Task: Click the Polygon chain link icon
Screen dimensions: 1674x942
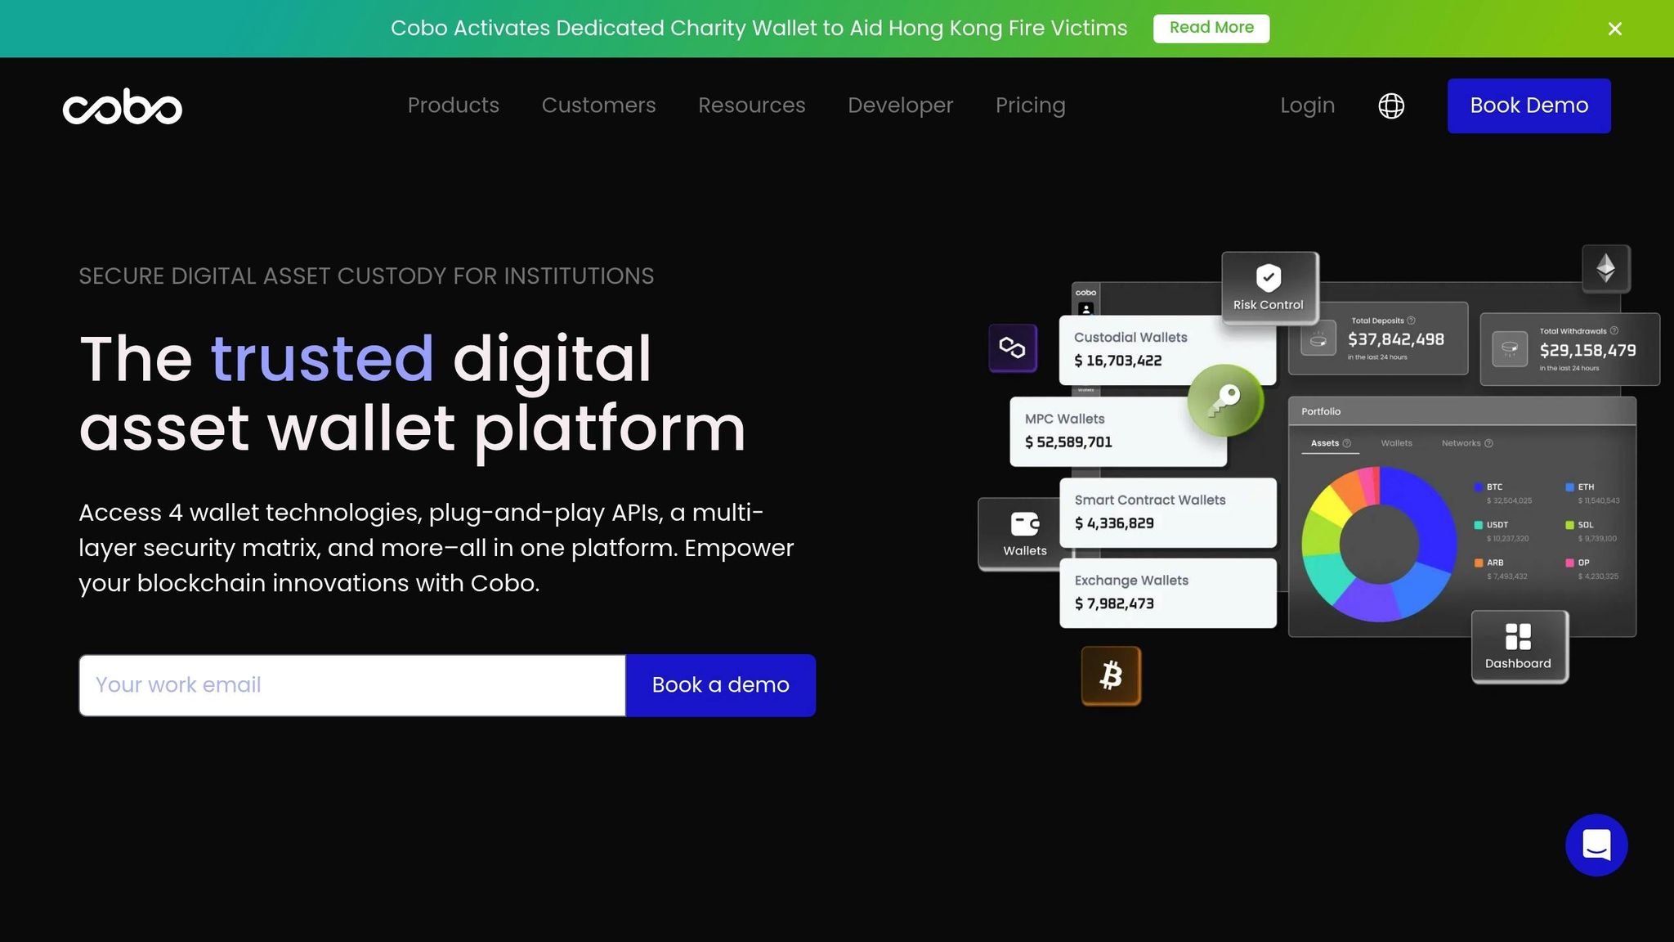Action: click(x=1012, y=348)
